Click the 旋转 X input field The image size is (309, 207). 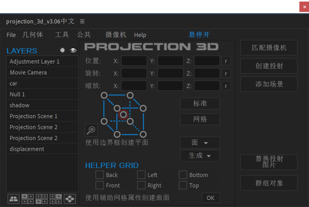pos(134,73)
